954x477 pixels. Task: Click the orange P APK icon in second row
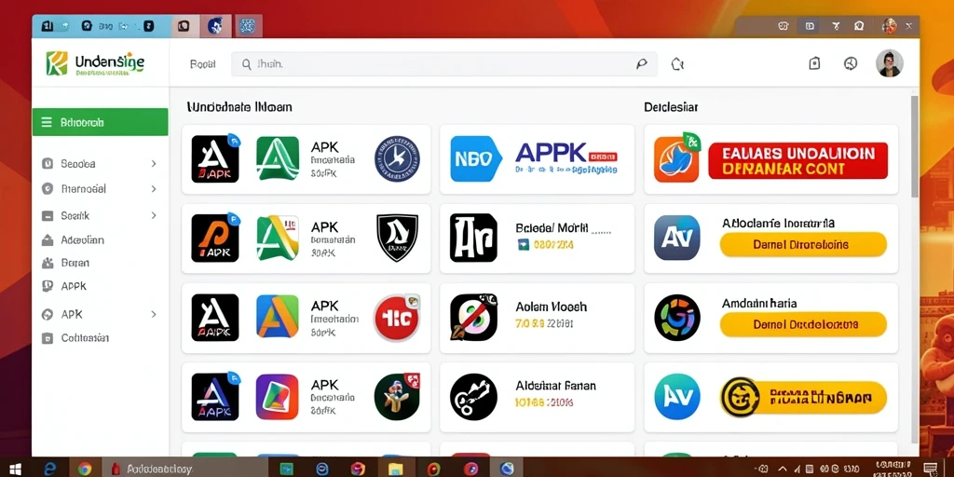[215, 238]
